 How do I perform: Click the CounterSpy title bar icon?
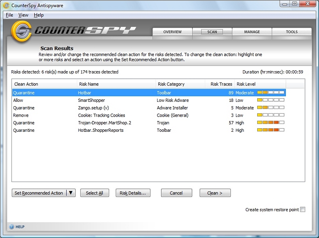(x=6, y=6)
